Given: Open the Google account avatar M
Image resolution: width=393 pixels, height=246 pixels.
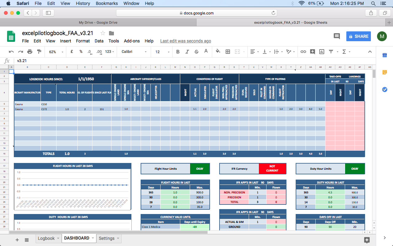Looking at the screenshot, I should (x=382, y=36).
